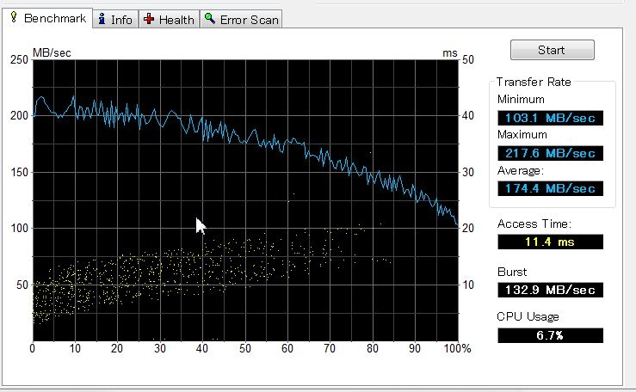Click the Minimum label
This screenshot has width=636, height=392.
(x=521, y=100)
